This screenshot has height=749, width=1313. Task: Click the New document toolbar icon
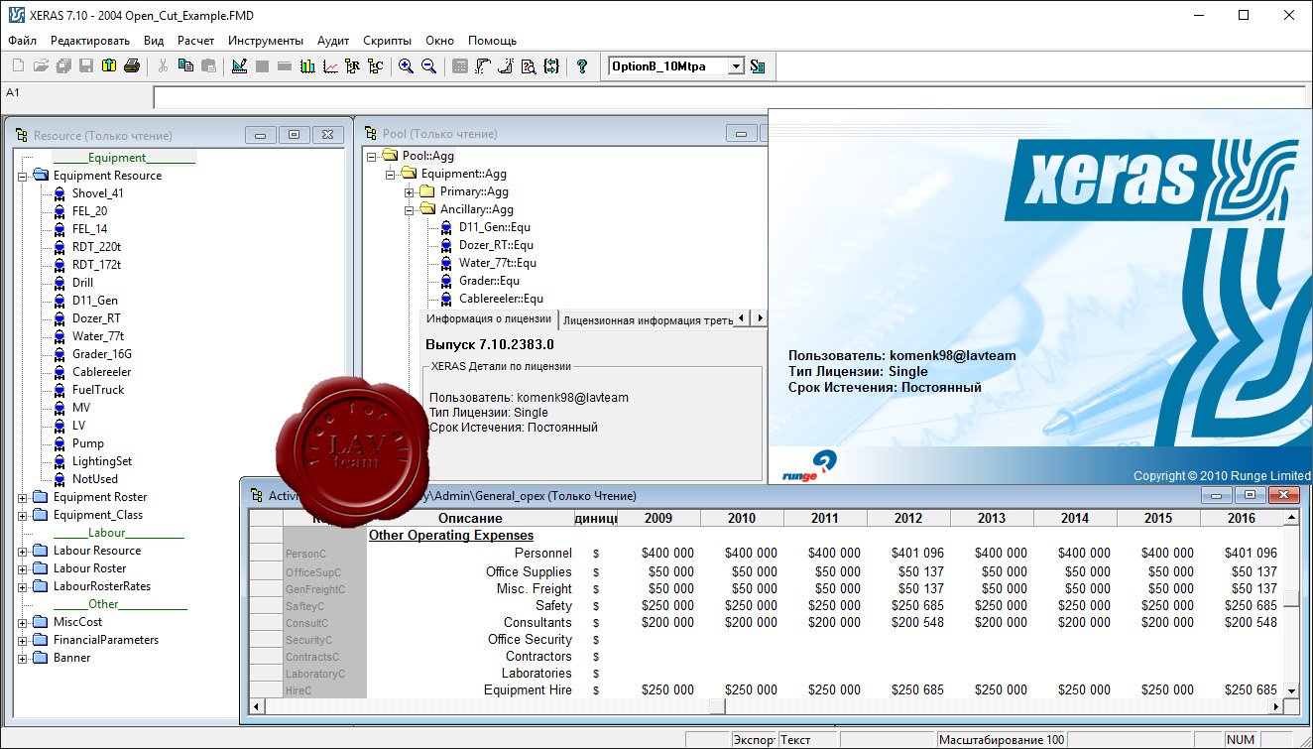tap(18, 66)
